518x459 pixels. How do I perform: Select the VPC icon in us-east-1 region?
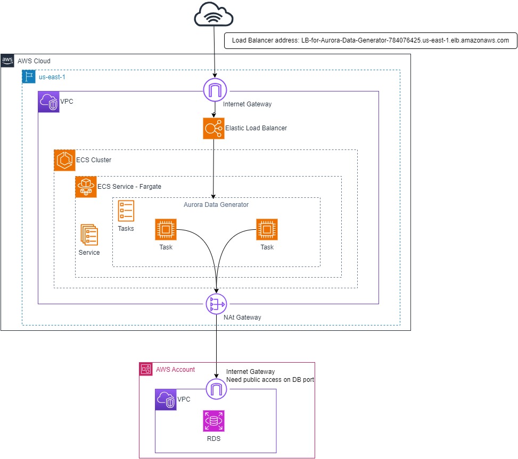[48, 102]
